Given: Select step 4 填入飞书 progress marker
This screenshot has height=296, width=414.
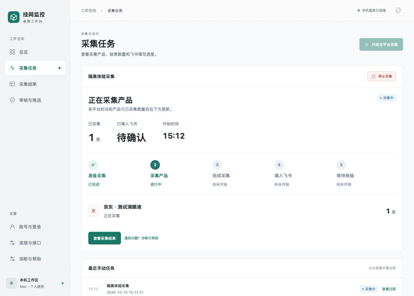Looking at the screenshot, I should point(279,165).
